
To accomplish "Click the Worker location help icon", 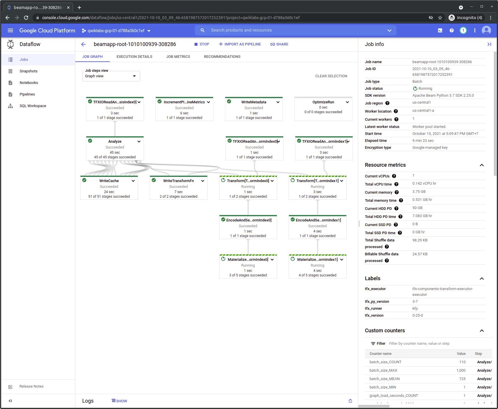I will tap(396, 111).
